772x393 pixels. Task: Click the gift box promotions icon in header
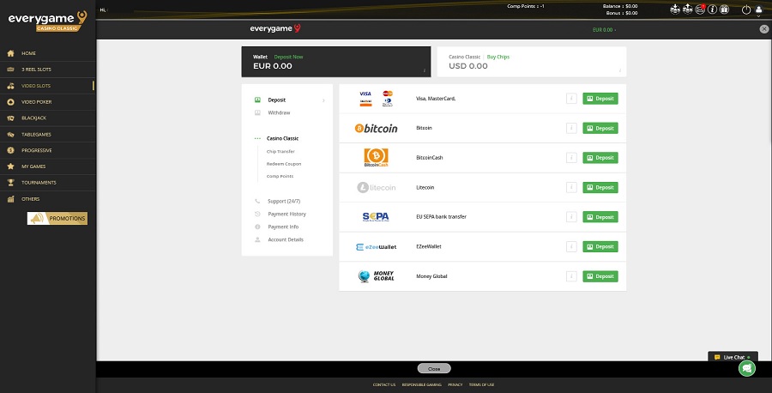tap(724, 9)
